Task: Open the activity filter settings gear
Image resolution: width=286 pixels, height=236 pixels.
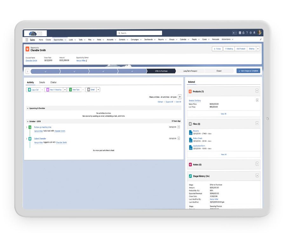Action: point(180,97)
